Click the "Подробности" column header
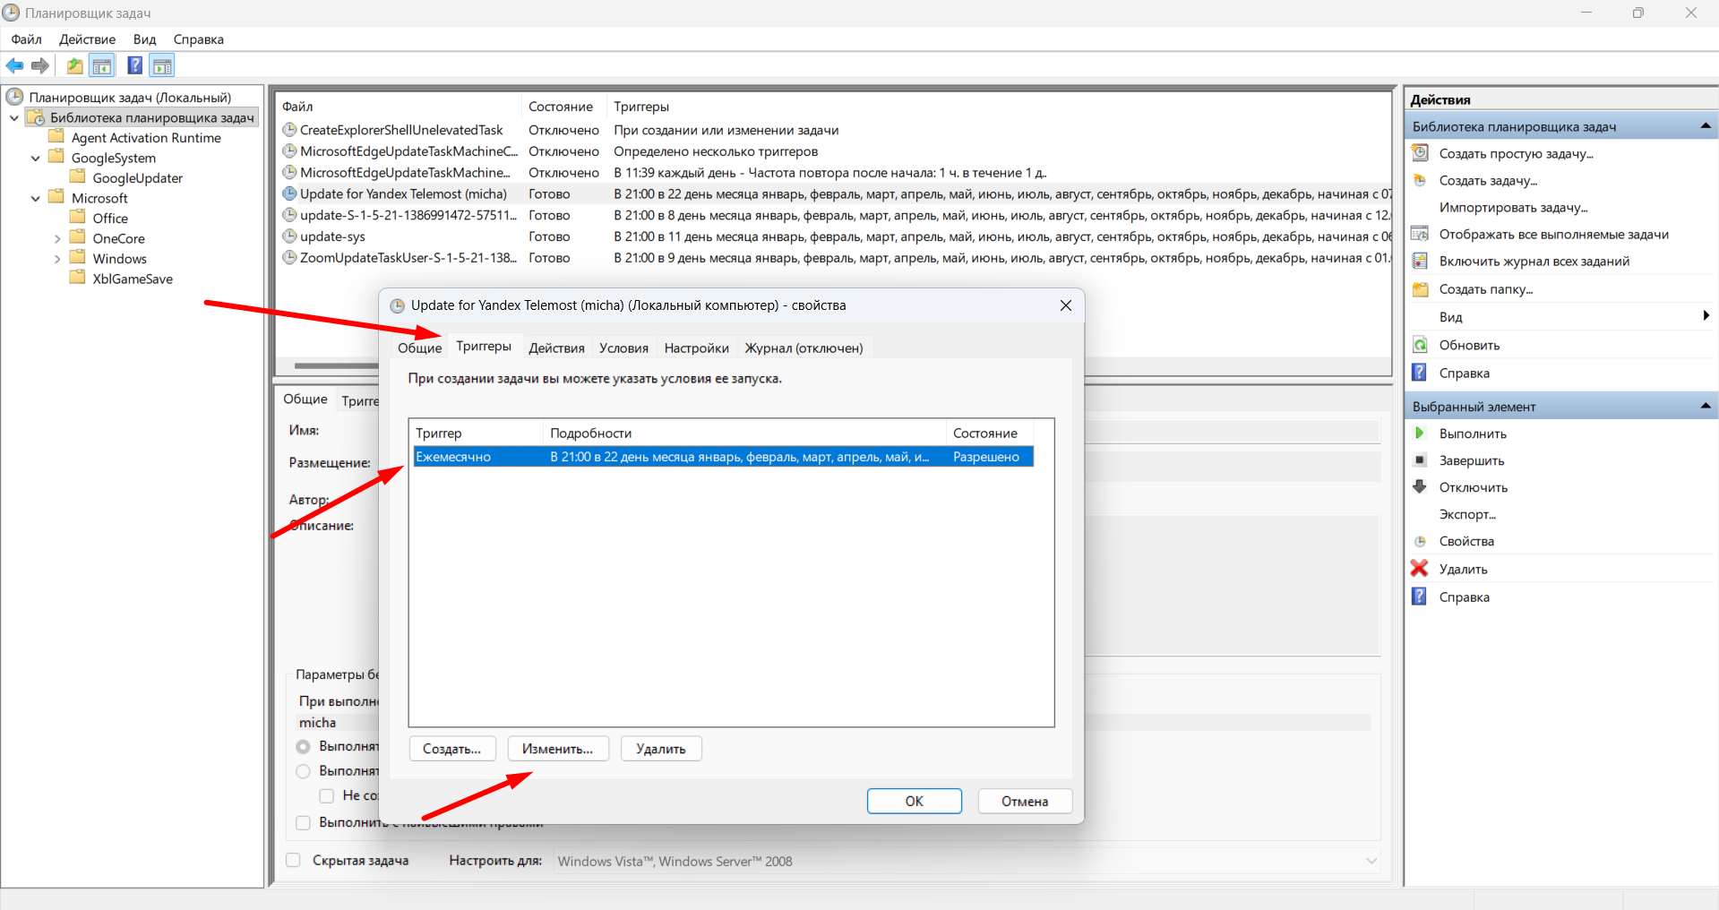The height and width of the screenshot is (910, 1719). [x=744, y=433]
